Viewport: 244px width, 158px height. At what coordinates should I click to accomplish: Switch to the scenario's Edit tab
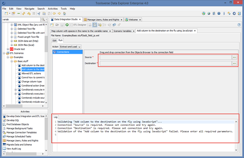[54, 40]
